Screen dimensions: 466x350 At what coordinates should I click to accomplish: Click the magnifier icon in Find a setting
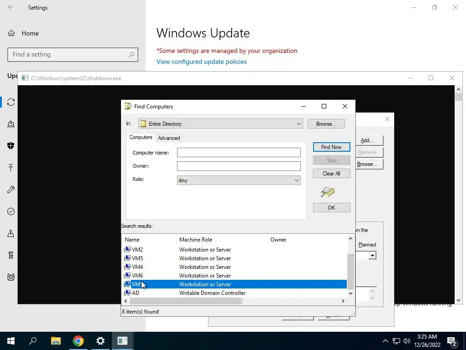(x=132, y=55)
